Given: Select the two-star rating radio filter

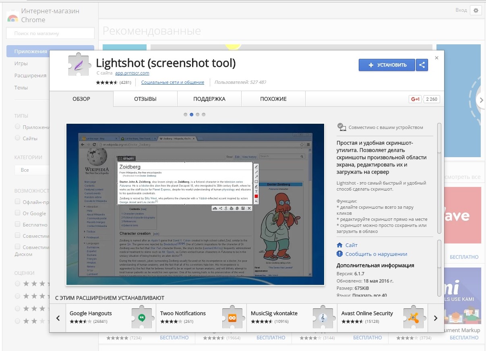Looking at the screenshot, I should tap(17, 321).
